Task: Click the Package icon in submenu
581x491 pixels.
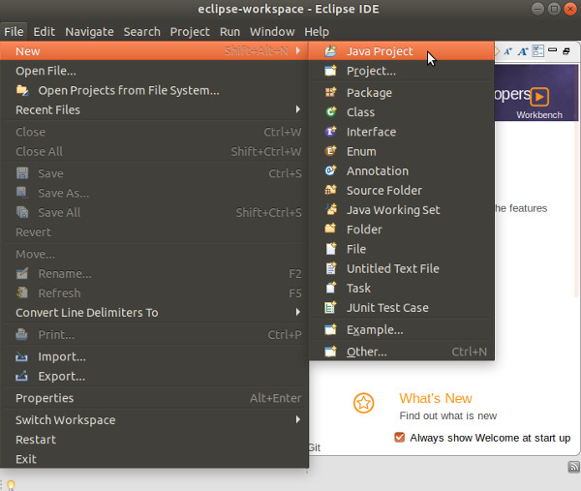Action: coord(330,93)
